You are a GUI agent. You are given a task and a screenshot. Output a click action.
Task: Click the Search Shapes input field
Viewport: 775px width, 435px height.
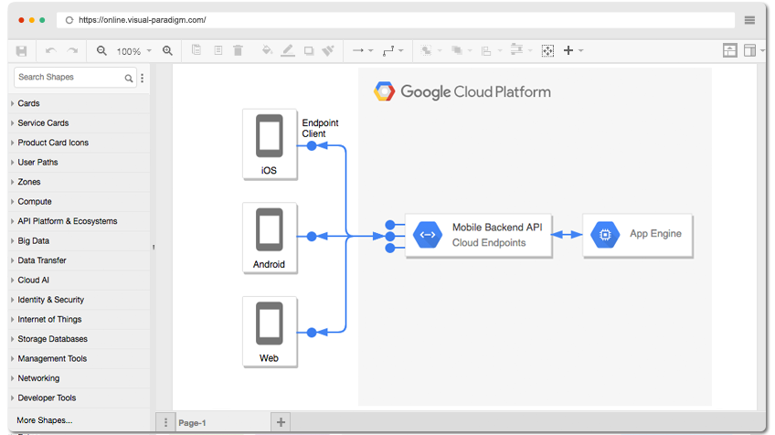pos(69,78)
